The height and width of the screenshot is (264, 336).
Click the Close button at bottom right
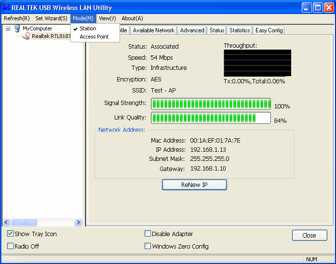[x=309, y=235]
